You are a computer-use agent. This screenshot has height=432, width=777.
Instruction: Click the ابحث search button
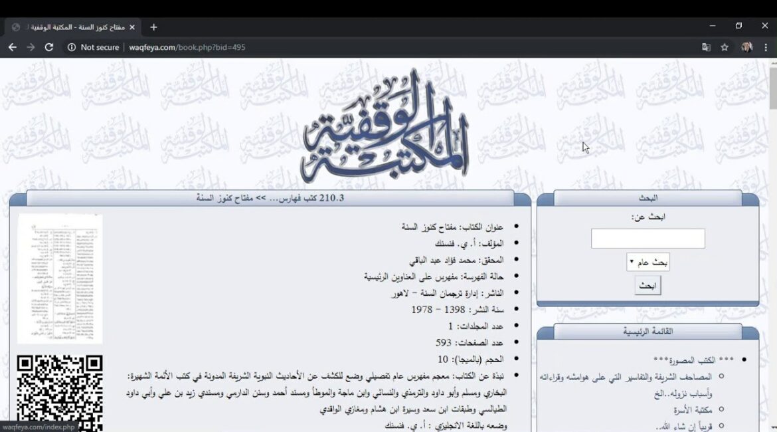(x=647, y=286)
